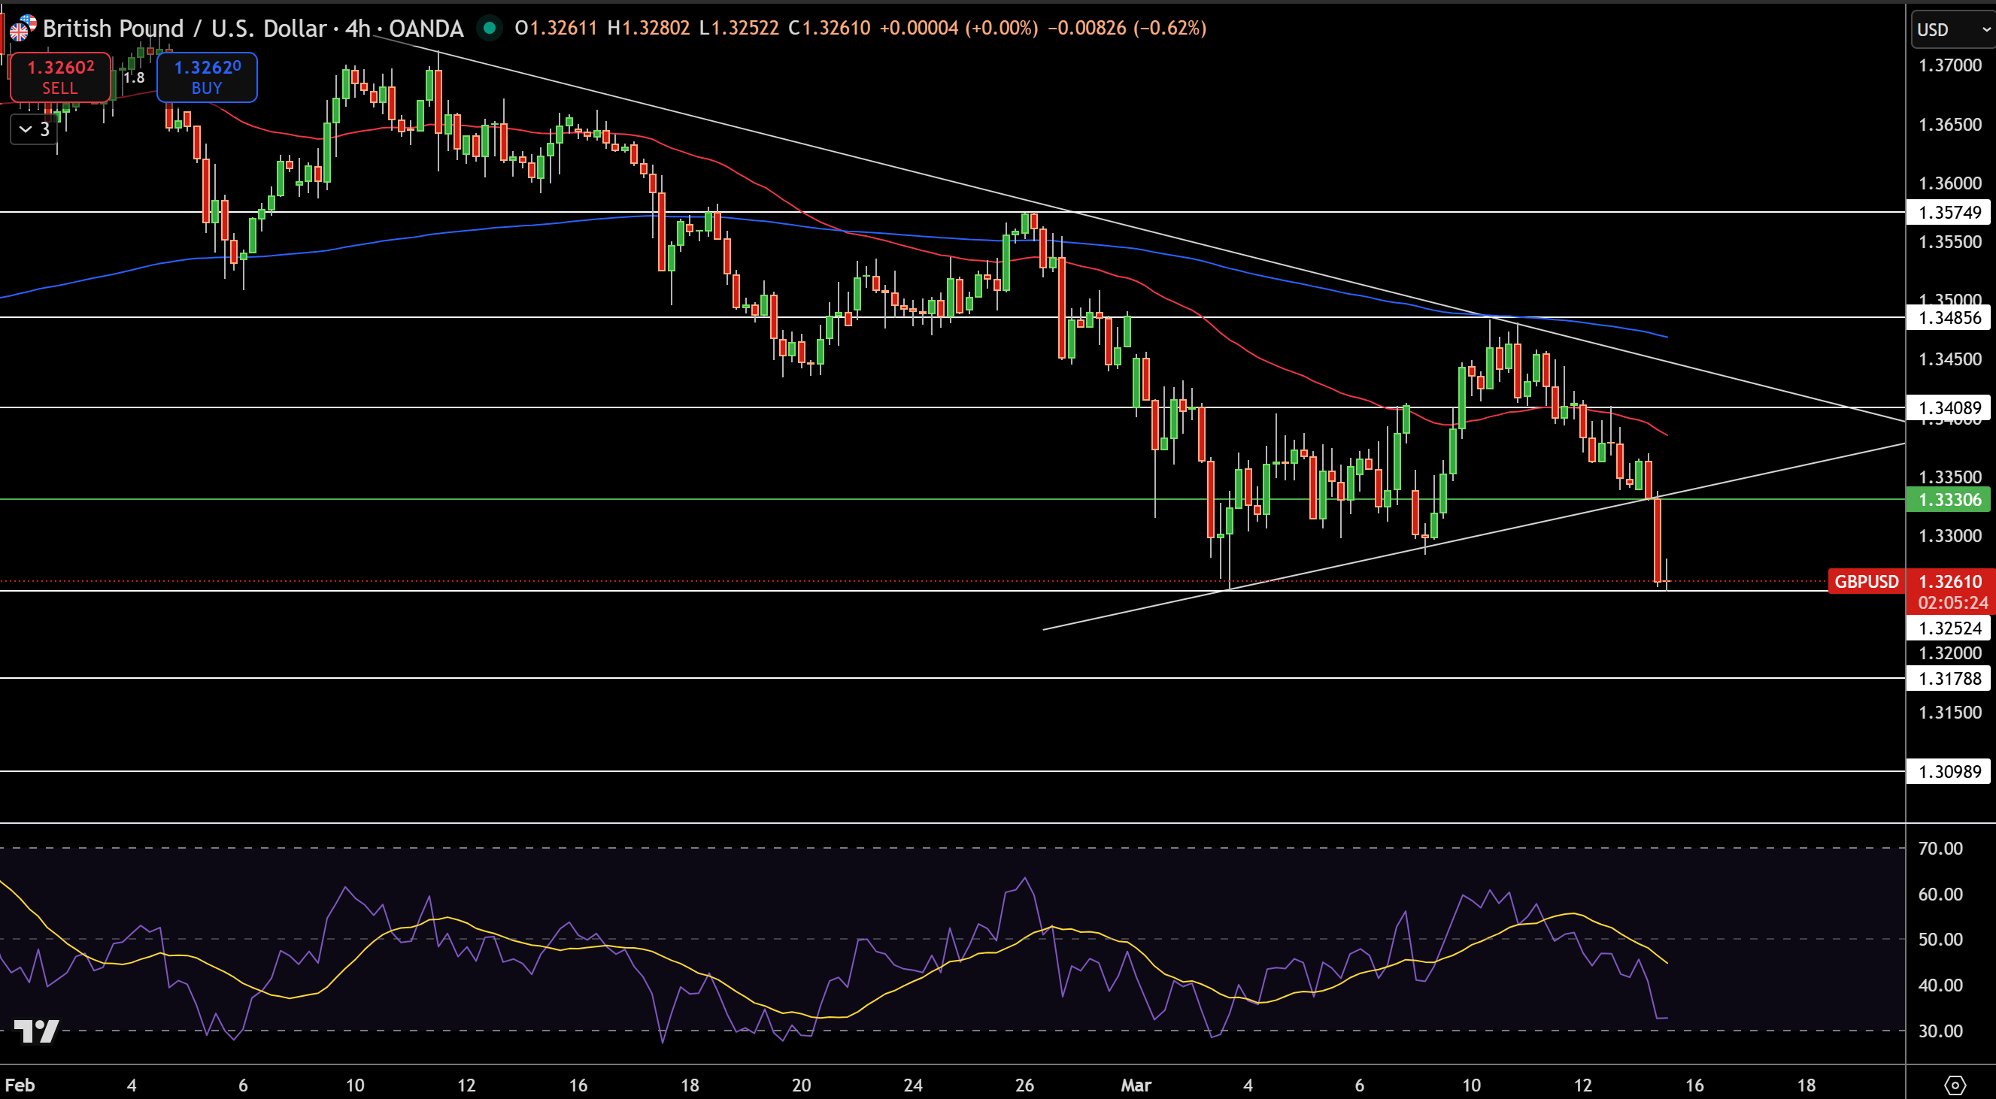Click the Mar label on the time axis
This screenshot has height=1099, width=1996.
[x=1136, y=1085]
